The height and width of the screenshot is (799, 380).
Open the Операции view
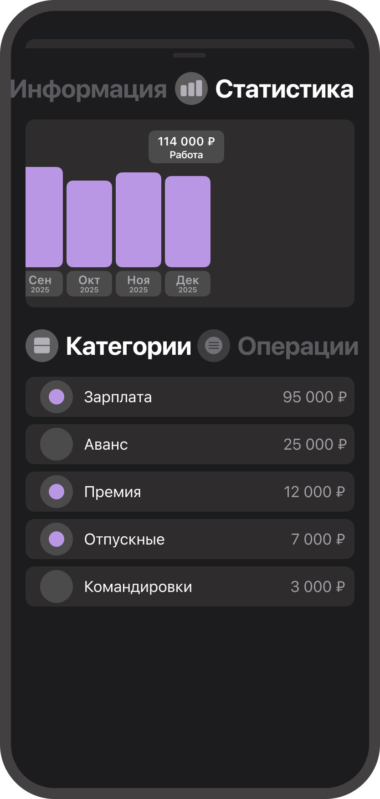298,346
